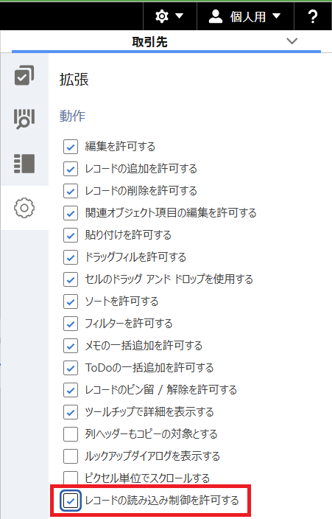This screenshot has width=332, height=519.
Task: Enable 列ヘッダーもコピーの対象とする checkbox
Action: tap(71, 434)
